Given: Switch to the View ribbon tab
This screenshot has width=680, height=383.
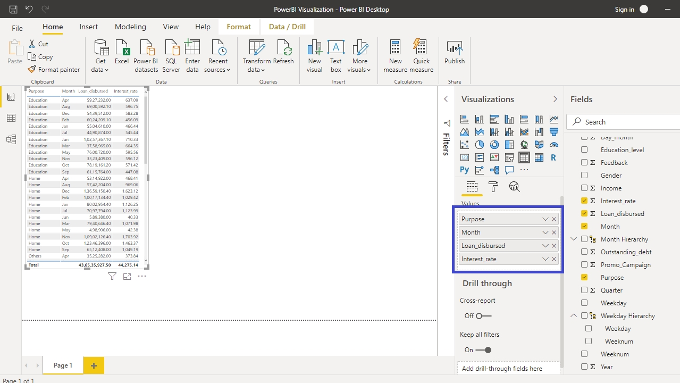Looking at the screenshot, I should click(x=171, y=27).
